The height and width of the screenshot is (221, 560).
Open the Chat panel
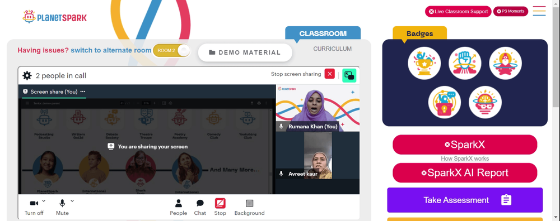point(200,207)
